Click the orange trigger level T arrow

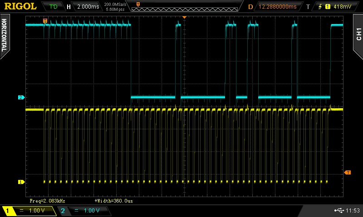tap(347, 173)
